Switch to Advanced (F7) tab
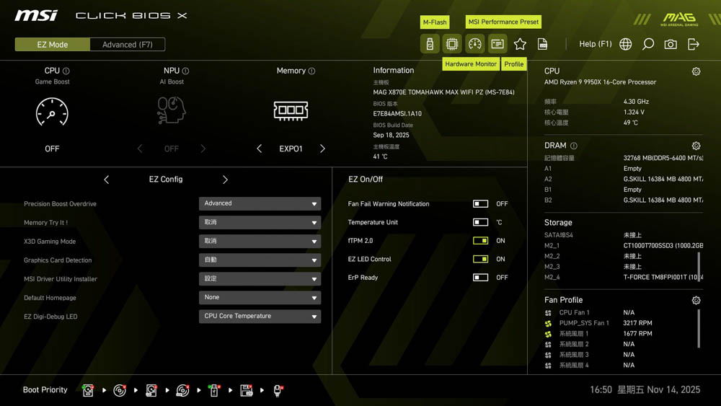This screenshot has width=721, height=406. point(128,45)
